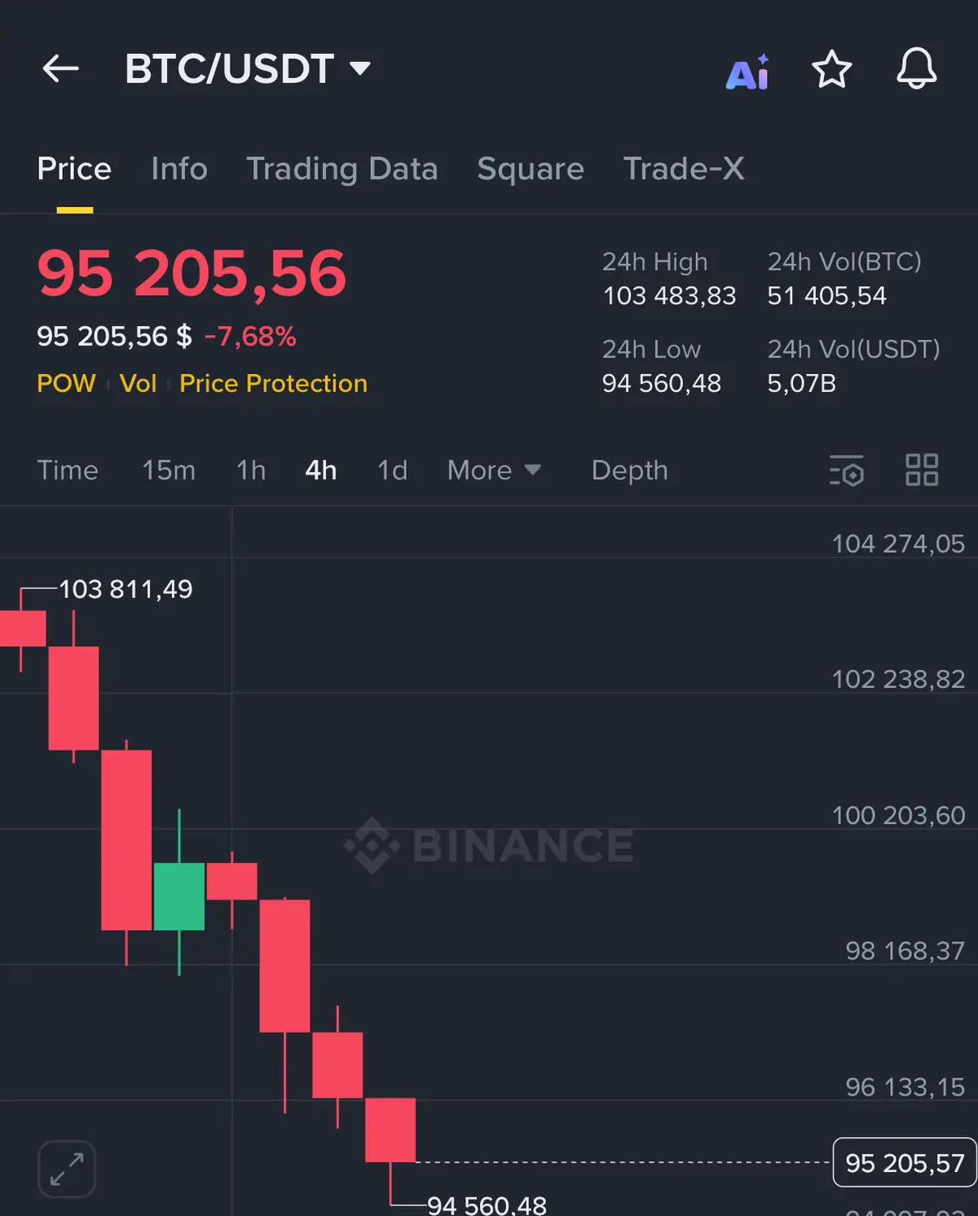Open the Trading Data tab
The width and height of the screenshot is (978, 1216).
click(x=342, y=169)
